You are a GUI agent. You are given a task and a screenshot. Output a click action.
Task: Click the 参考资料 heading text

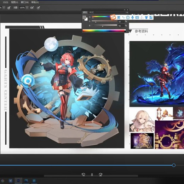[x=141, y=31]
